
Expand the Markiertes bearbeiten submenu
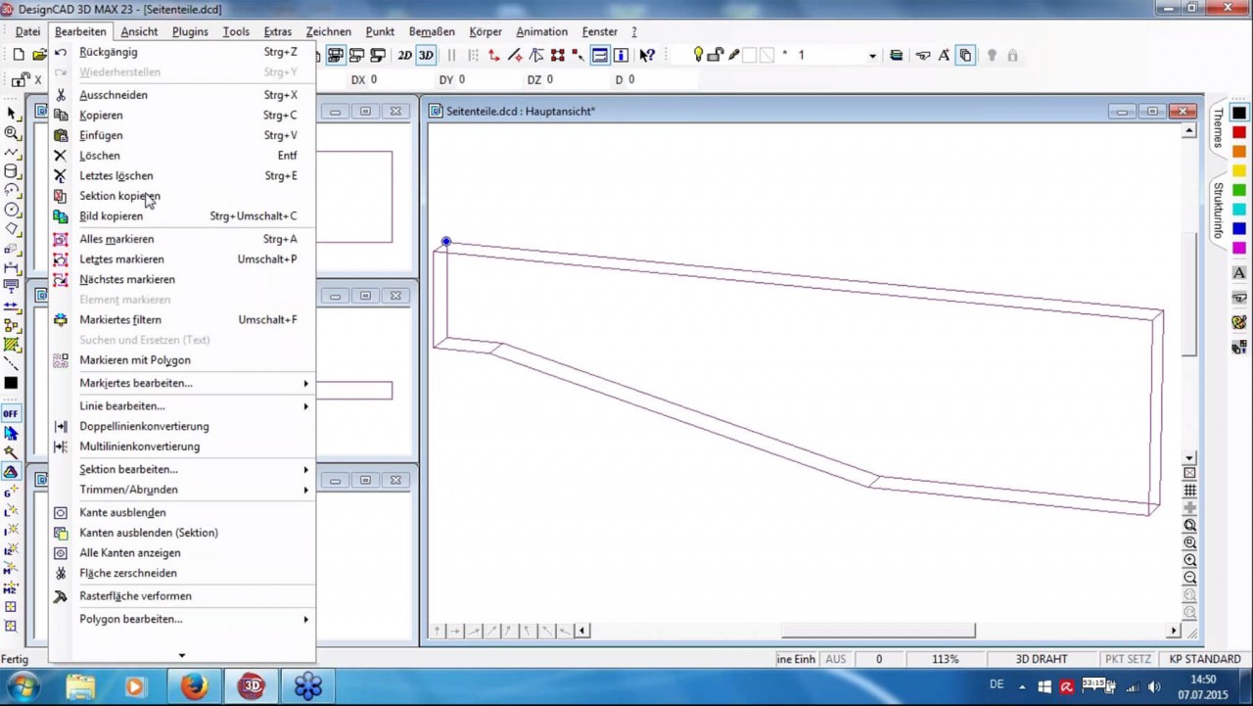pos(135,383)
